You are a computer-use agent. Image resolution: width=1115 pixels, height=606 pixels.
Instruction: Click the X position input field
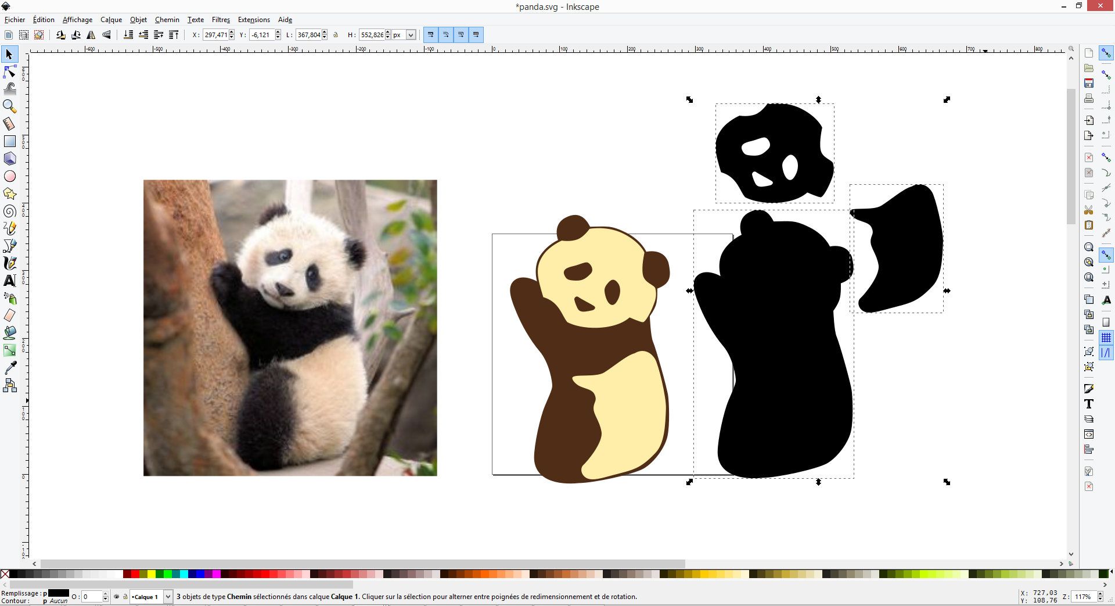pos(215,35)
